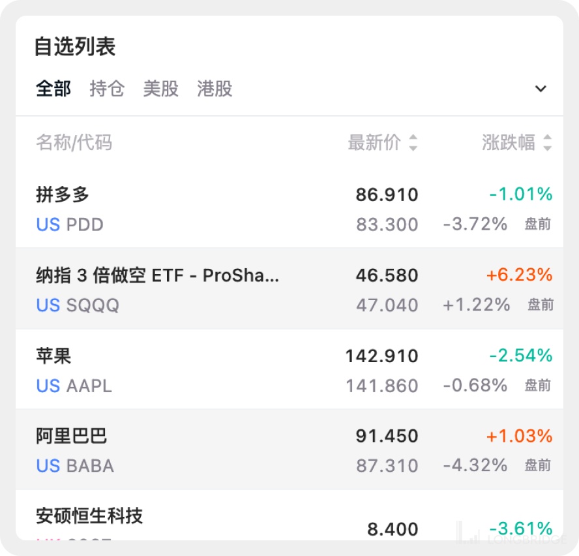
Task: Switch to the 持仓 tab
Action: [107, 89]
